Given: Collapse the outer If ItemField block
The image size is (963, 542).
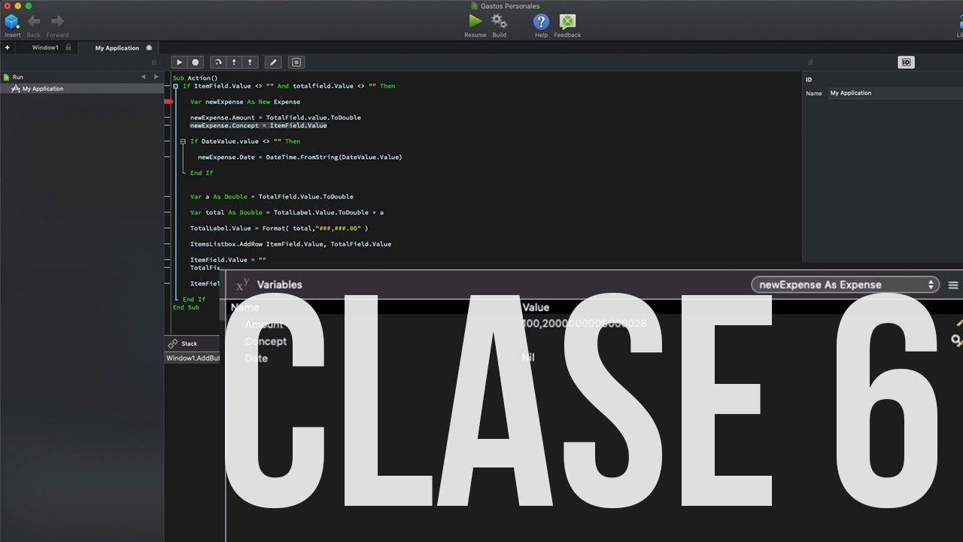Looking at the screenshot, I should pyautogui.click(x=177, y=86).
